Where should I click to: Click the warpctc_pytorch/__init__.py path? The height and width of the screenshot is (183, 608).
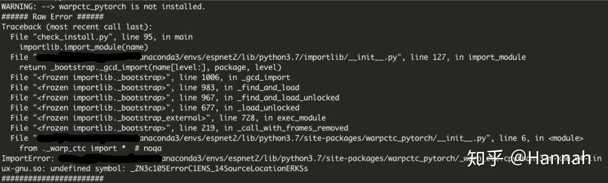313,138
